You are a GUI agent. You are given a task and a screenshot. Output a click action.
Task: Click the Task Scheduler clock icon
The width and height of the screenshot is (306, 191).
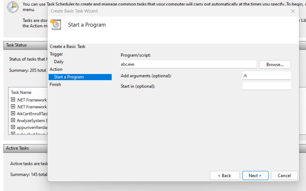(x=13, y=7)
